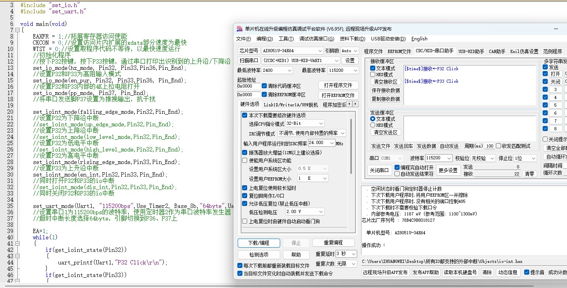567x288 pixels.
Task: Click 扫描串口 button
Action: pos(249,60)
